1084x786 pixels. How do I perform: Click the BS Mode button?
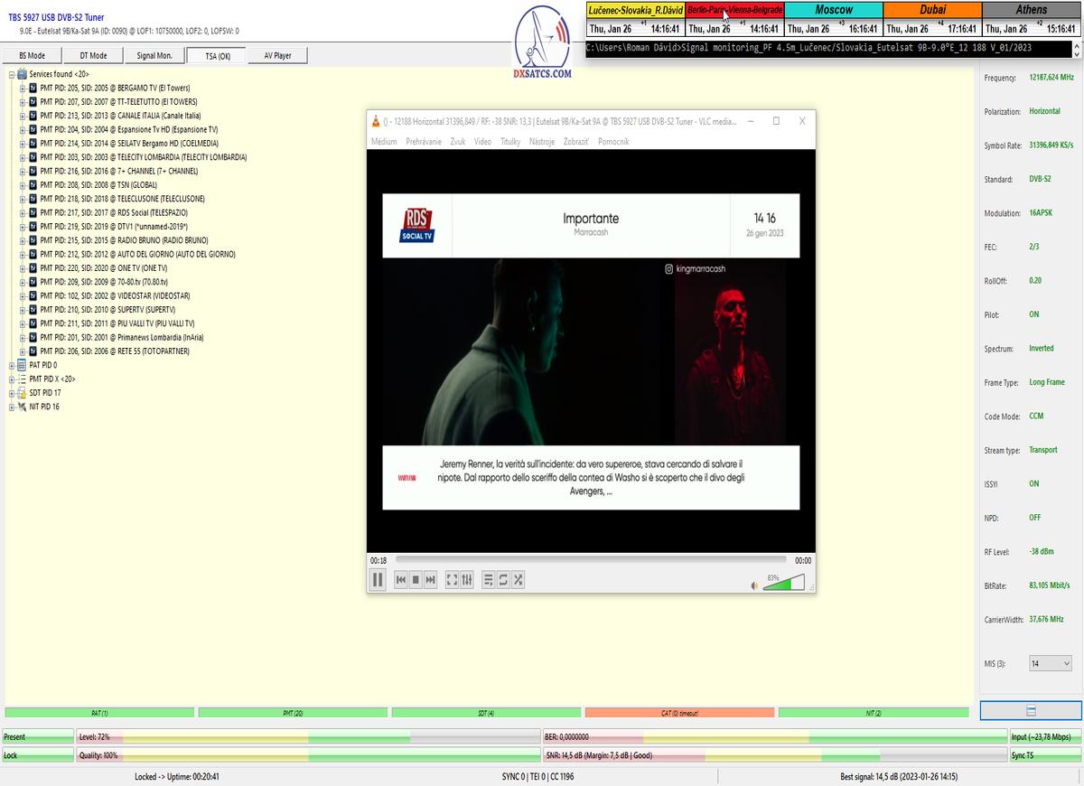[32, 56]
